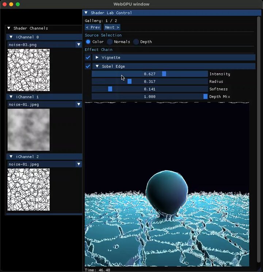The height and width of the screenshot is (272, 263).
Task: Expand the Vignette effect arrow
Action: [x=97, y=57]
